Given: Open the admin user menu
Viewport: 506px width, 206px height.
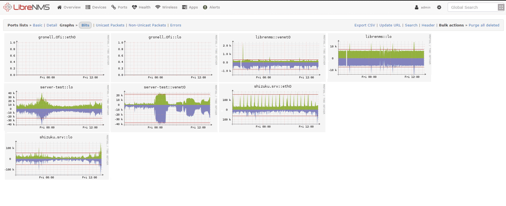Looking at the screenshot, I should [423, 7].
